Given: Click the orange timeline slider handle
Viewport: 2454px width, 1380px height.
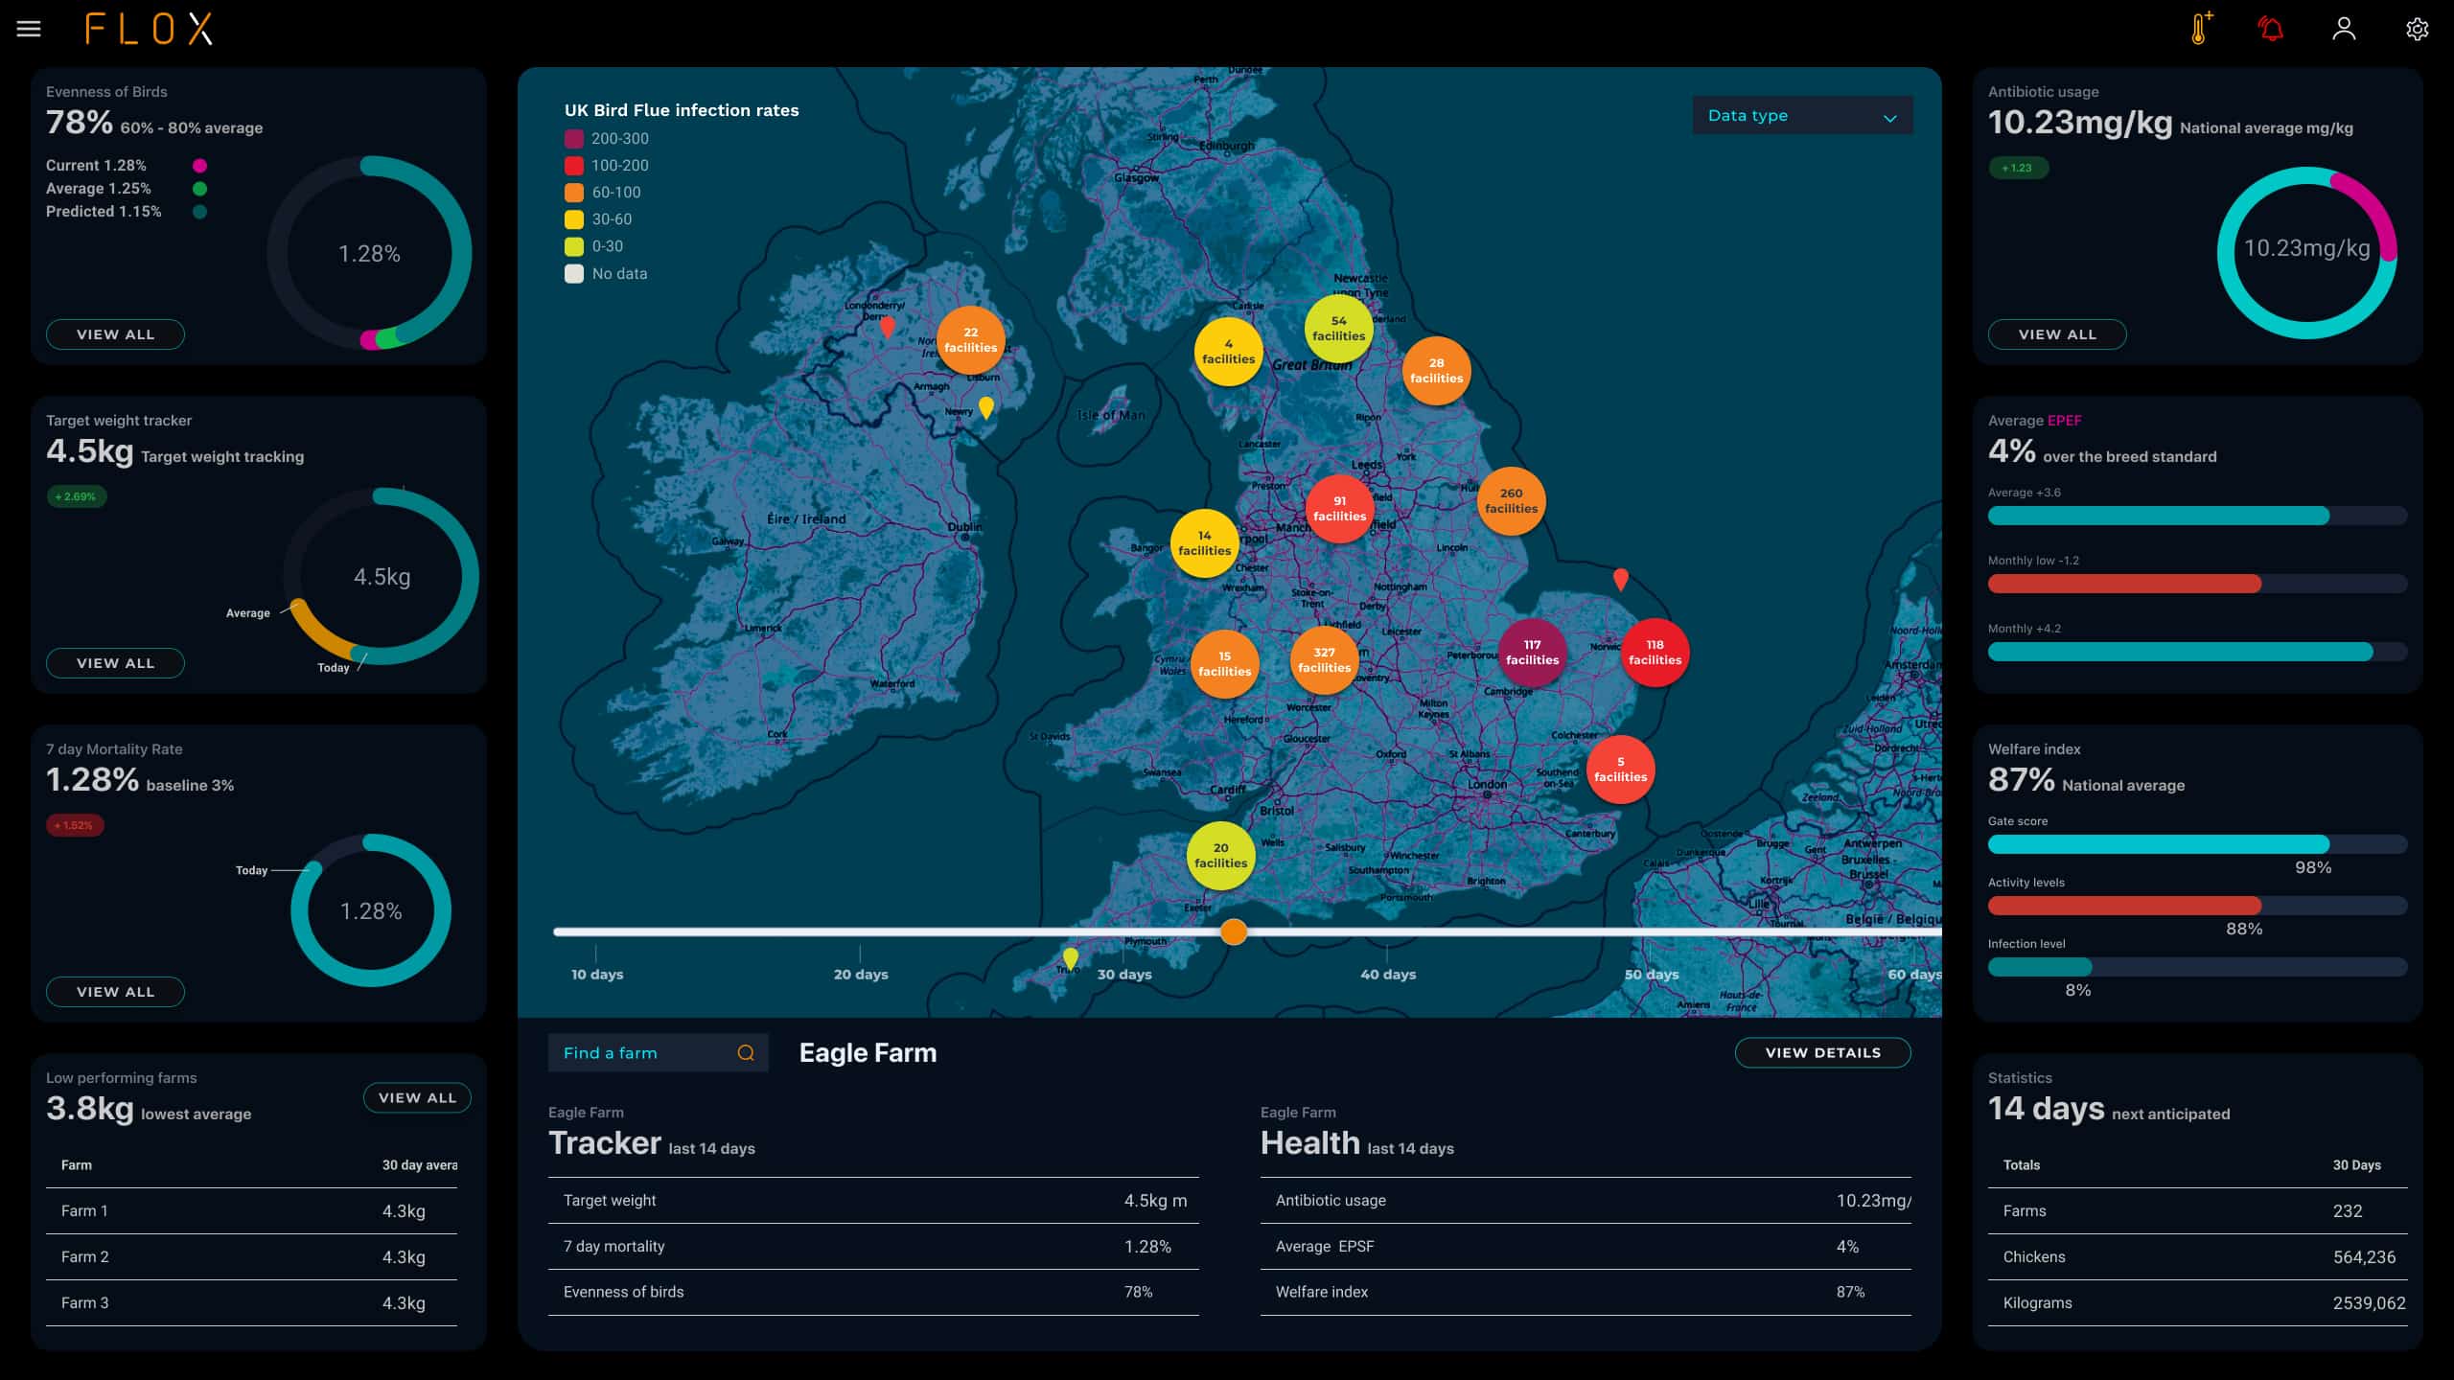Looking at the screenshot, I should pyautogui.click(x=1234, y=931).
